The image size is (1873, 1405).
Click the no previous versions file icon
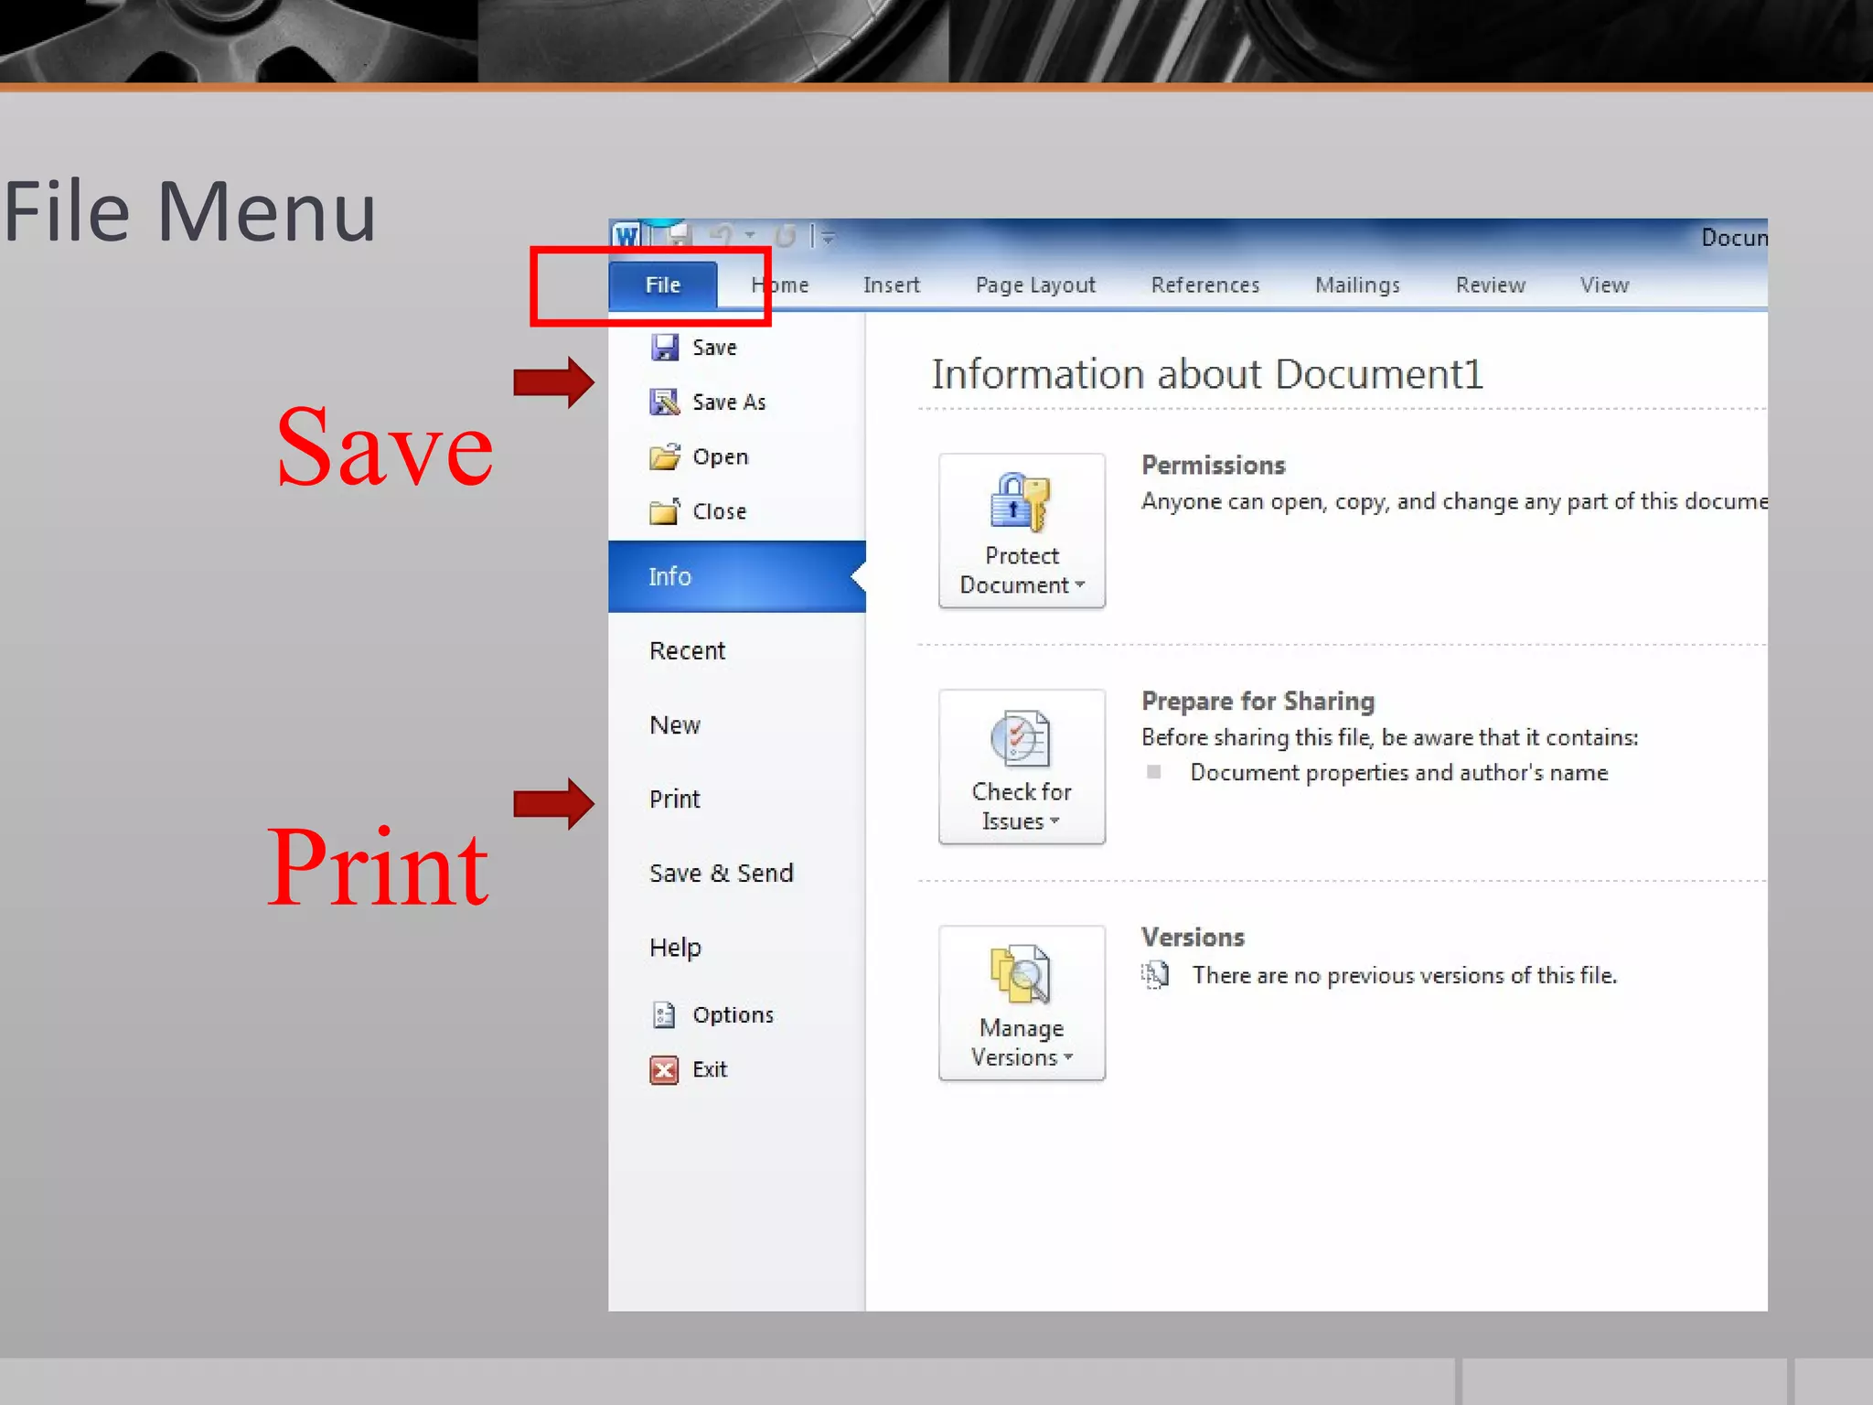click(1155, 975)
